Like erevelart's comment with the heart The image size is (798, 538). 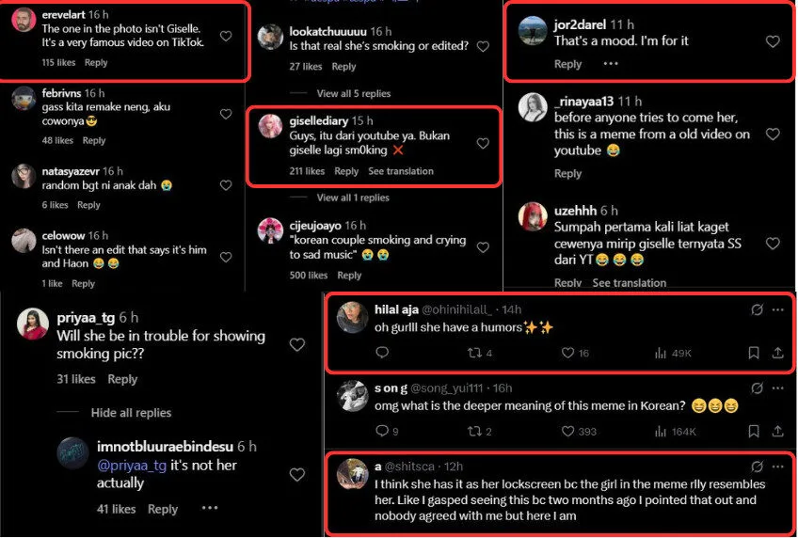click(226, 36)
